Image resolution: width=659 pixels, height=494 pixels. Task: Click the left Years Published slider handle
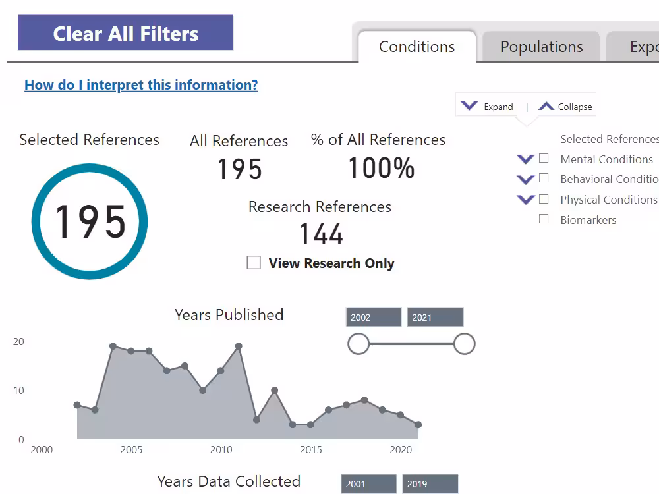(358, 344)
